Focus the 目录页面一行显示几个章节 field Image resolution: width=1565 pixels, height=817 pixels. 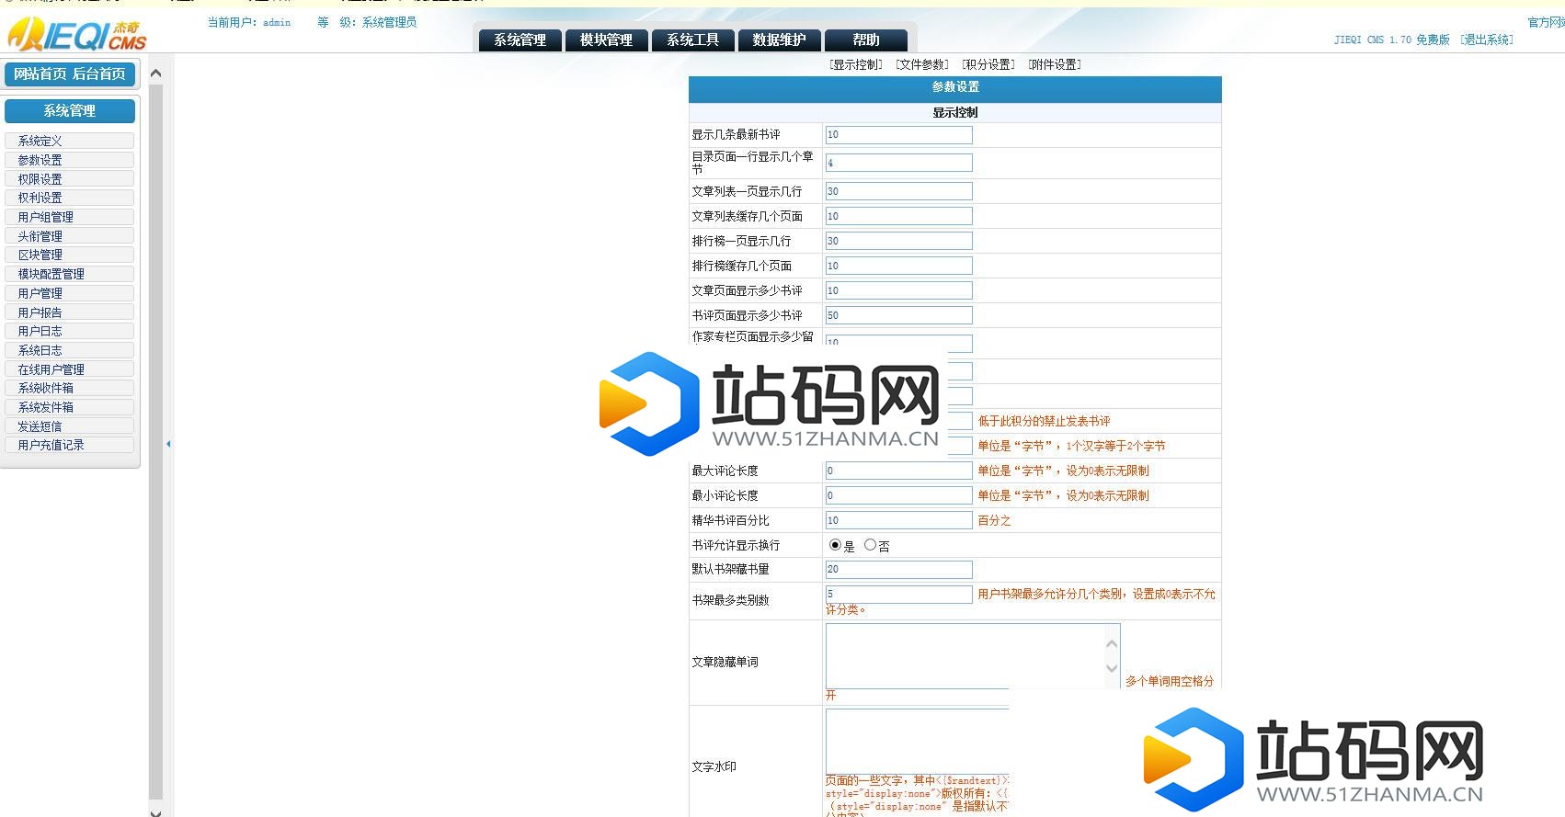898,163
